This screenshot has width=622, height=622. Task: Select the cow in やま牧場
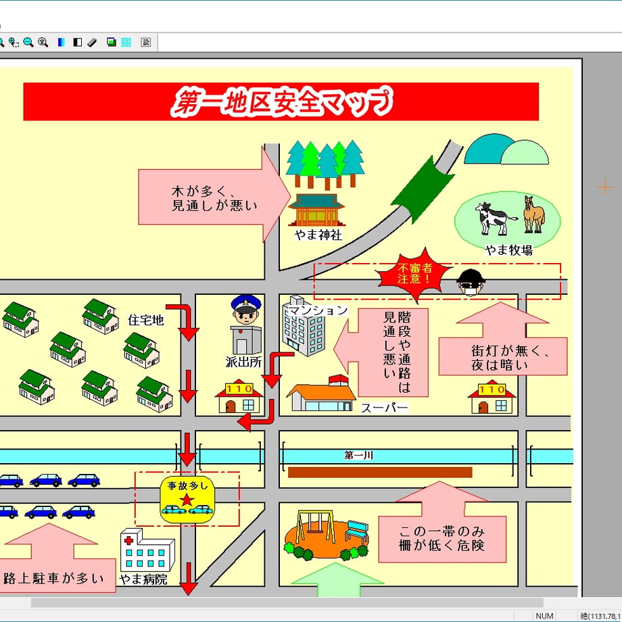point(495,218)
